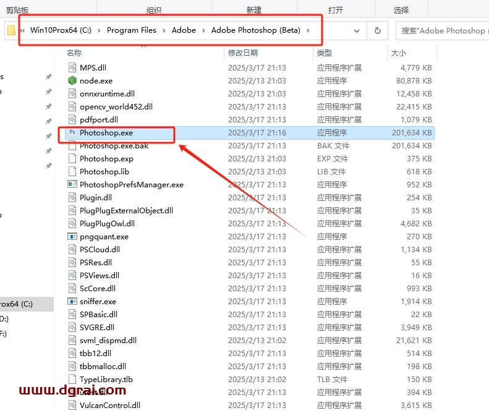Click the tbb12.dll file icon
This screenshot has width=489, height=413.
72,353
